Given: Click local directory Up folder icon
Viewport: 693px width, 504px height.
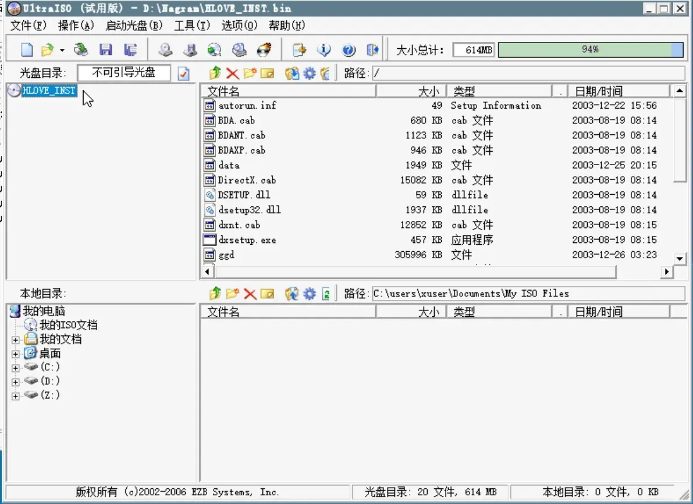Looking at the screenshot, I should click(x=215, y=294).
